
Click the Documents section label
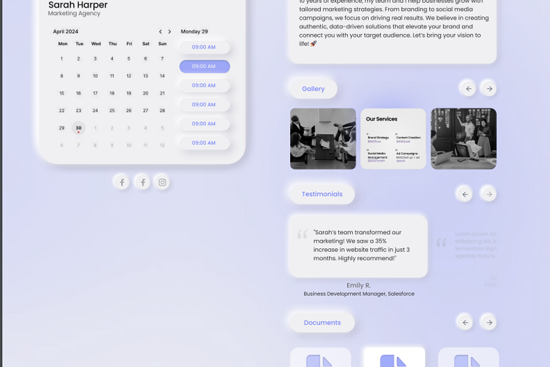point(322,323)
